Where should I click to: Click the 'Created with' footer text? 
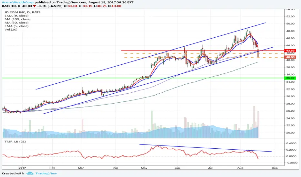(x=13, y=173)
